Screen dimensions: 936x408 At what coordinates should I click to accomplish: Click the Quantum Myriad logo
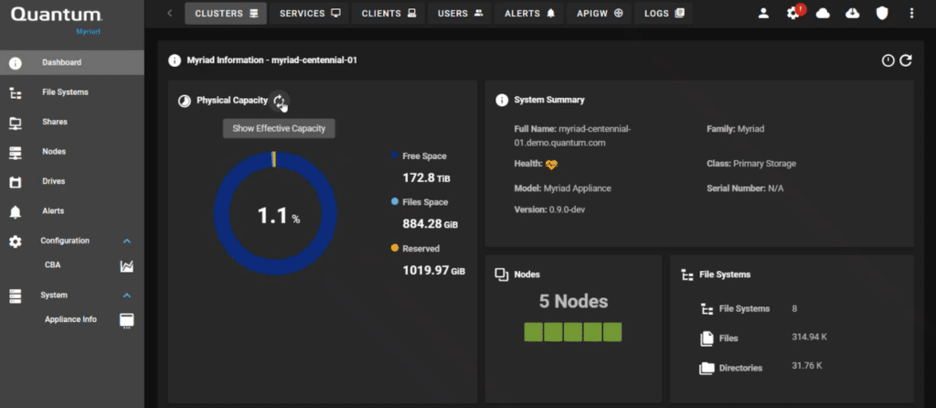(x=57, y=20)
